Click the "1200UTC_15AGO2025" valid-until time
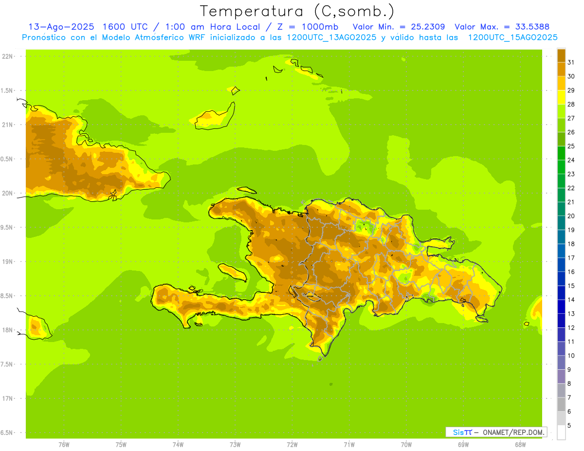Viewport: 584px width, 451px height. 512,37
